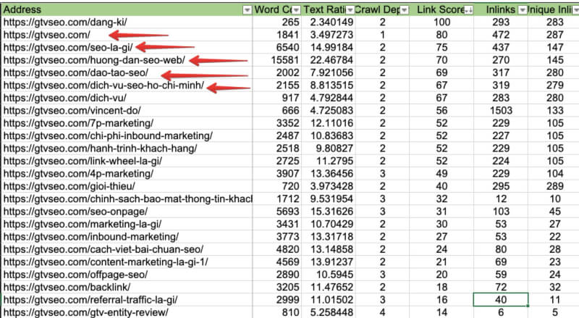Expand the Inlinks column filter dropdown
Image resolution: width=579 pixels, height=318 pixels.
[521, 9]
